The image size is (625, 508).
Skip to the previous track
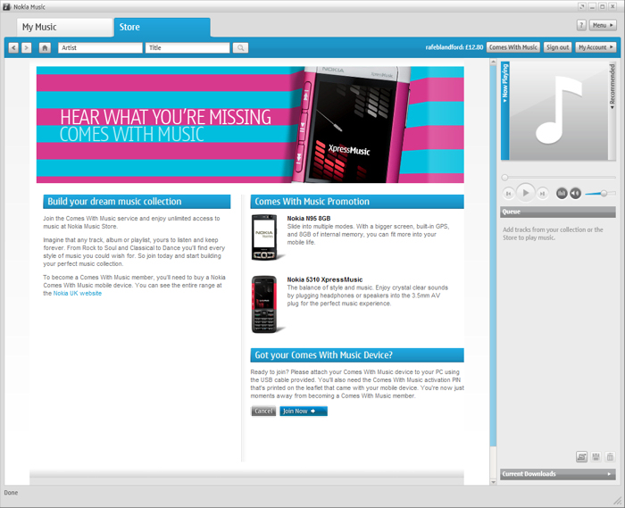[x=509, y=193]
